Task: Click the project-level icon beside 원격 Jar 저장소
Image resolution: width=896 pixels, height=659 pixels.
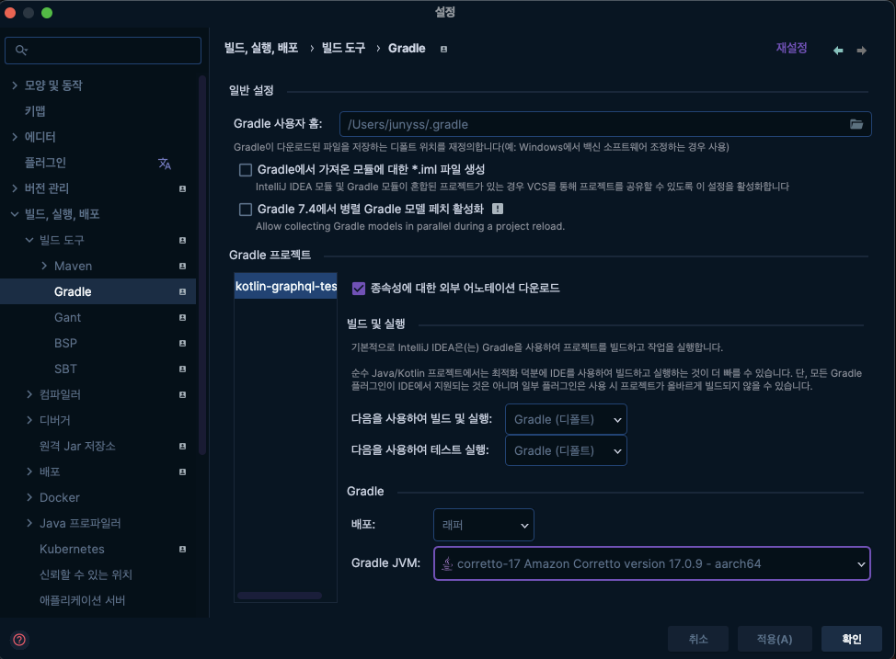Action: [x=182, y=446]
